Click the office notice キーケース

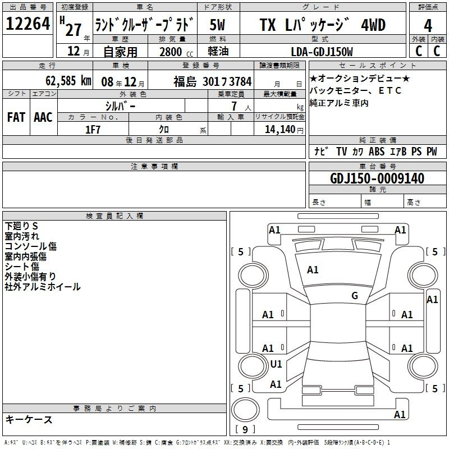pos(29,420)
